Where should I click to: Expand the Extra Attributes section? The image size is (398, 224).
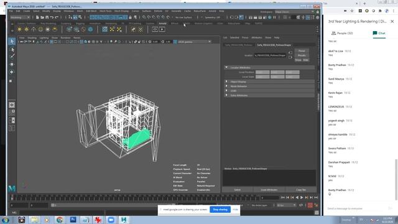(226, 95)
